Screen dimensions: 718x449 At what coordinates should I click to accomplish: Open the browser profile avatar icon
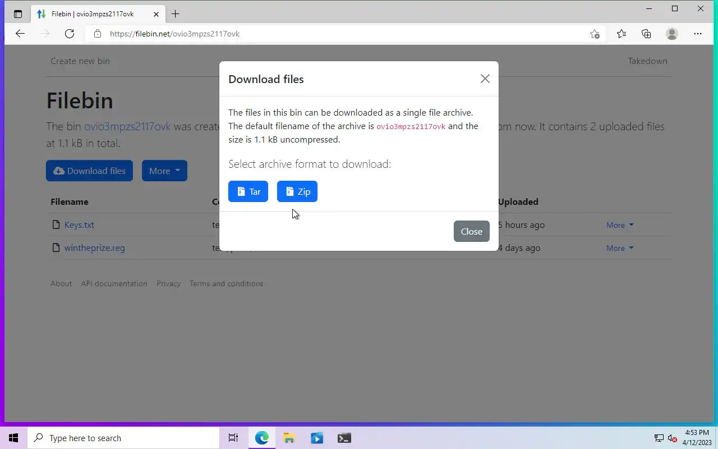(672, 34)
